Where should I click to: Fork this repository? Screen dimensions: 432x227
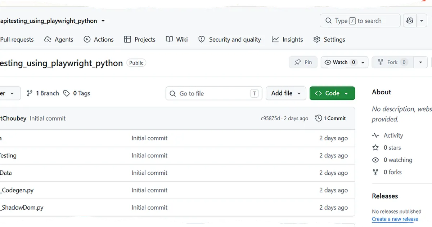[393, 62]
